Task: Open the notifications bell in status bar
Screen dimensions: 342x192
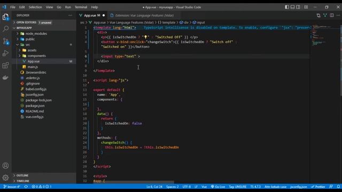Action: [338, 187]
